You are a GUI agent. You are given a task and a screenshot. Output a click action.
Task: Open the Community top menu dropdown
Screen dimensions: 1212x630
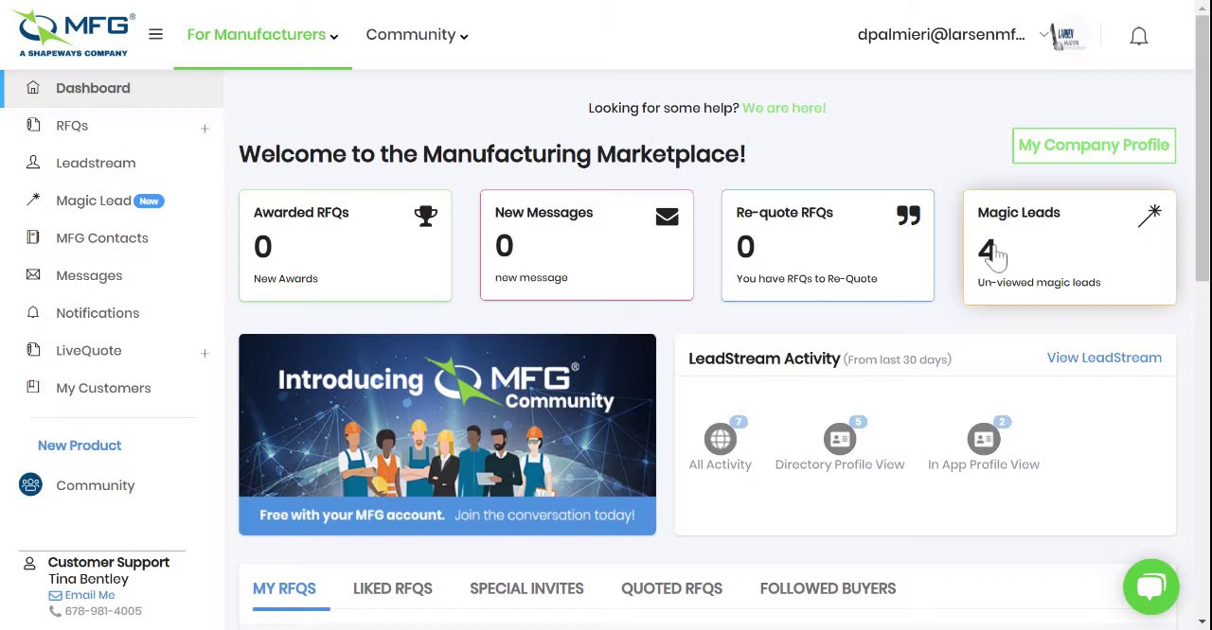coord(417,35)
